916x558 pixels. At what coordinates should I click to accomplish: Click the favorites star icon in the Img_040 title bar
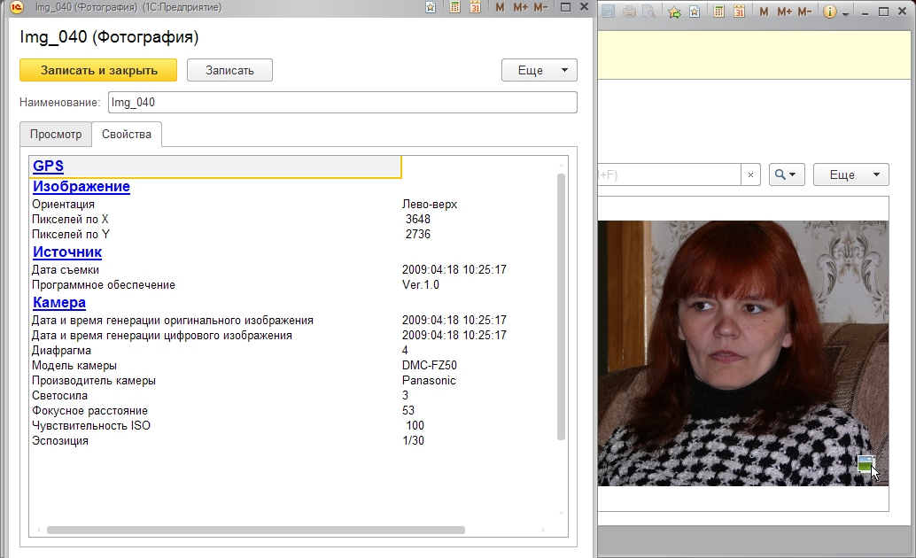point(431,7)
